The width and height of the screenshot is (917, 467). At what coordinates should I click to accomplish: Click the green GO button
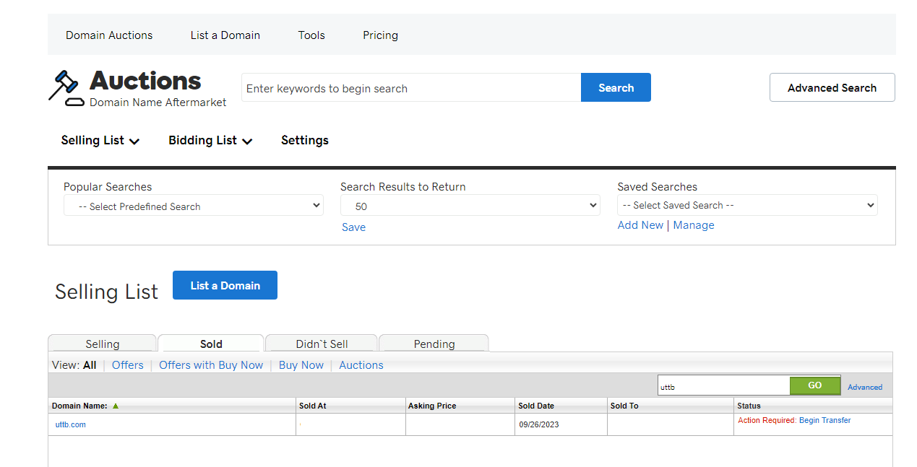(815, 385)
